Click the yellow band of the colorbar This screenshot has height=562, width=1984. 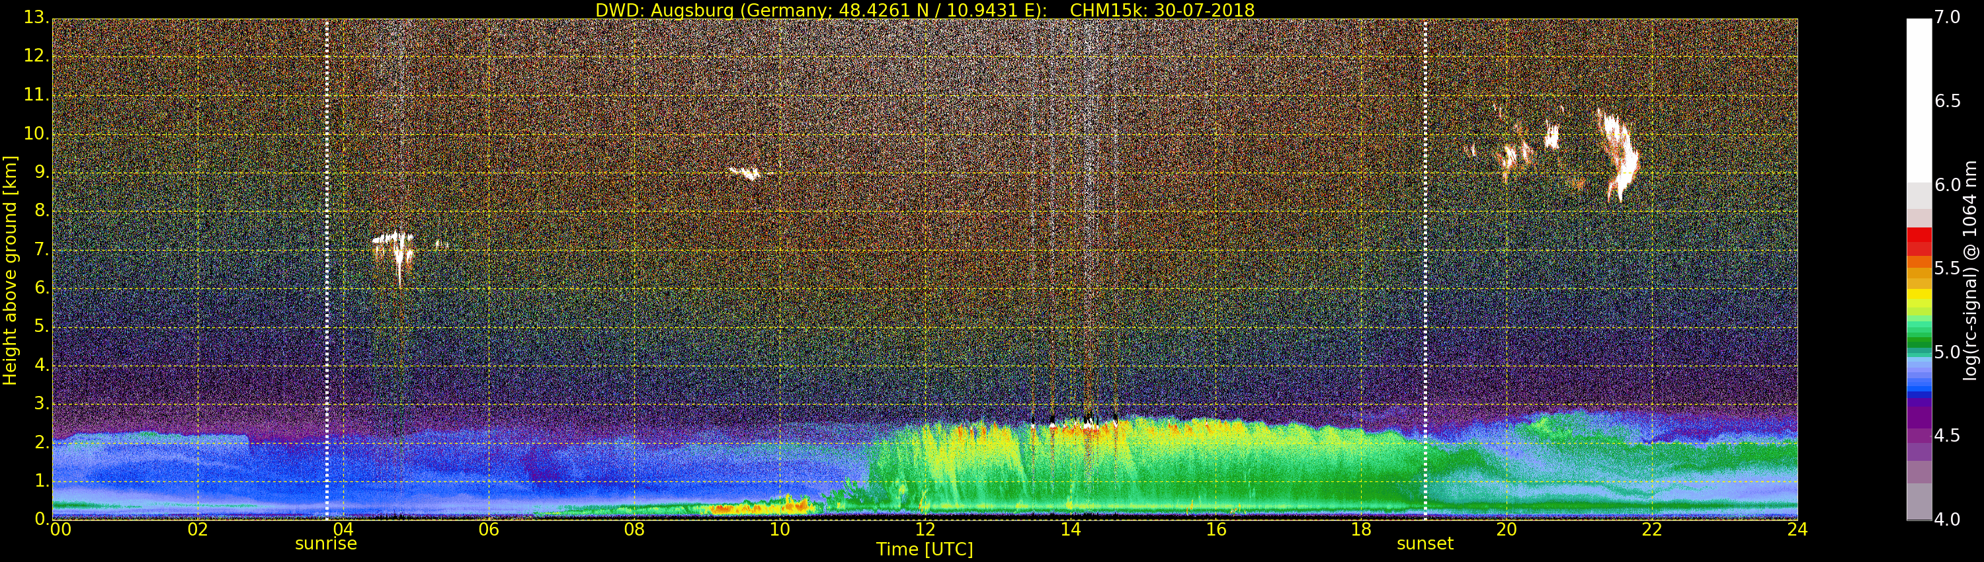(1919, 296)
